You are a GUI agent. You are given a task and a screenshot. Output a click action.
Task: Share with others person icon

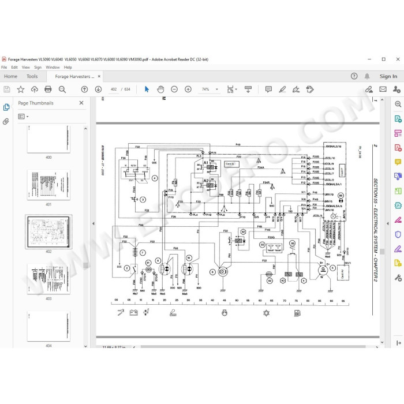click(396, 89)
